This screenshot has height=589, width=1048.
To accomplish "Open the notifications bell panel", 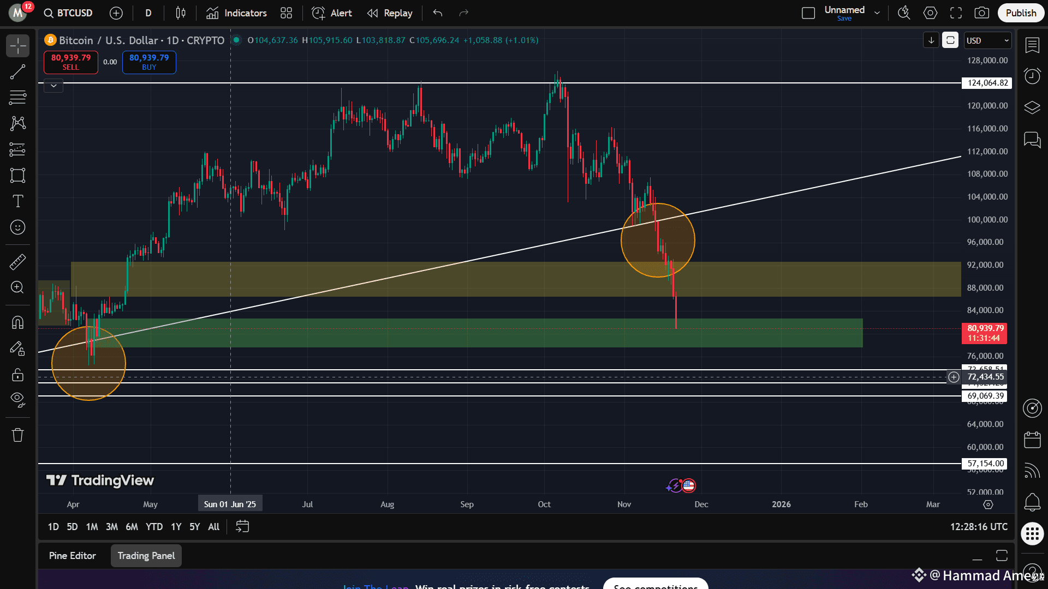I will click(1032, 502).
